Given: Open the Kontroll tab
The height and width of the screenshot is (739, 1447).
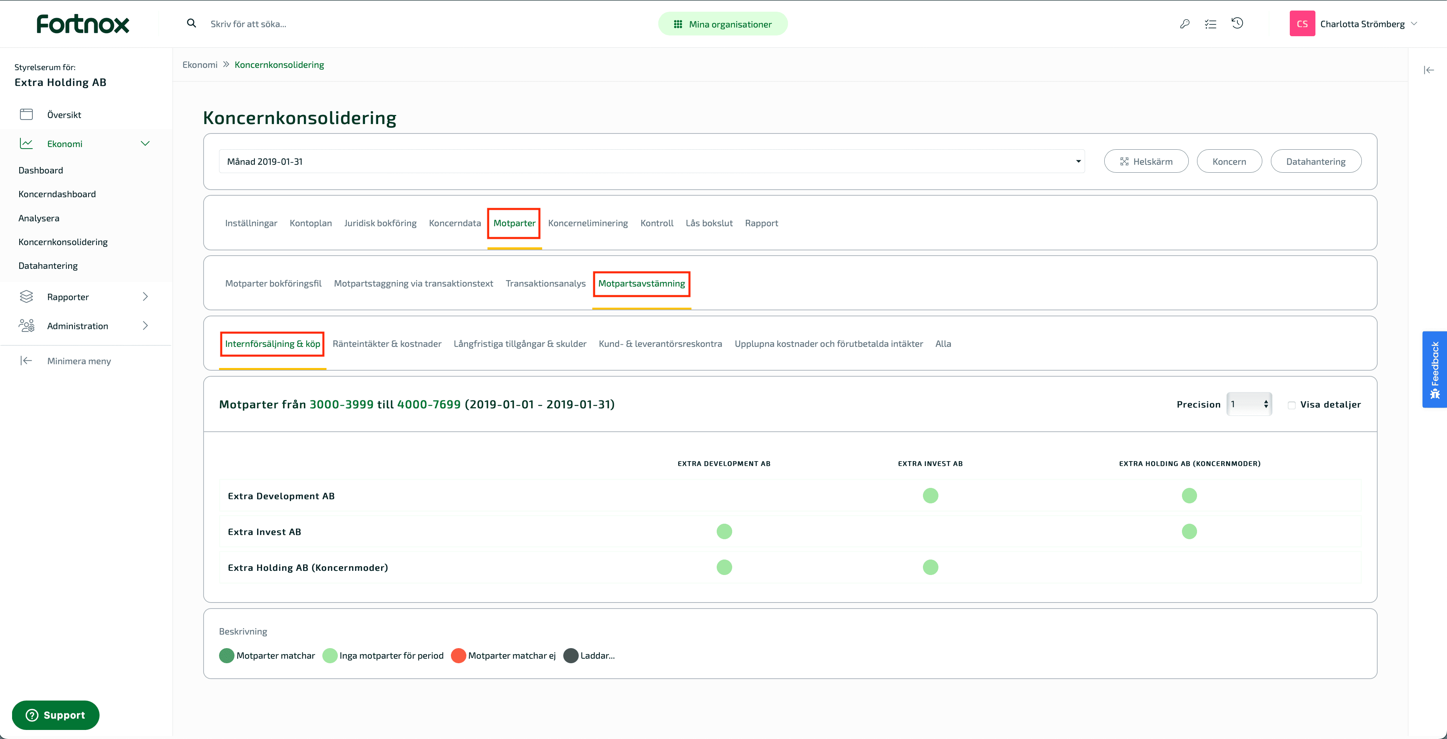Looking at the screenshot, I should point(657,223).
